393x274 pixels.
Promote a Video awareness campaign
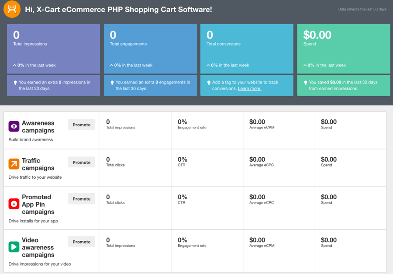(82, 242)
